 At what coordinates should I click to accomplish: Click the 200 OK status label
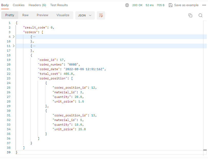click(138, 5)
